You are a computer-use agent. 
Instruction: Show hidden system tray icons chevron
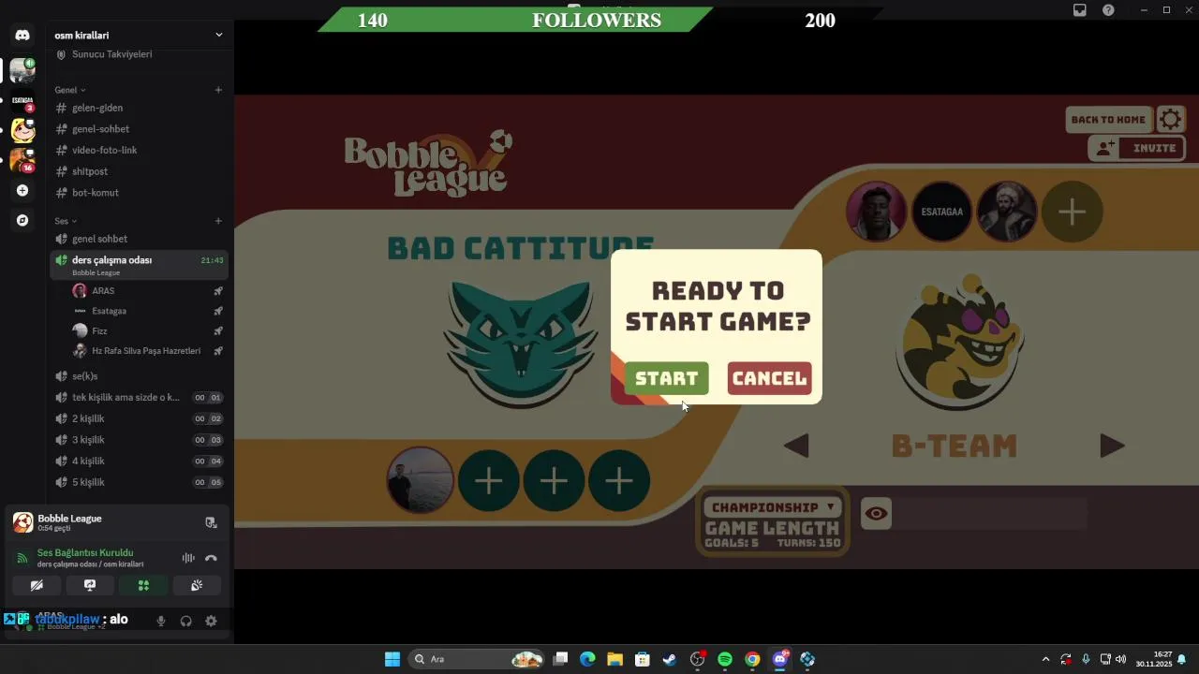coord(1045,659)
